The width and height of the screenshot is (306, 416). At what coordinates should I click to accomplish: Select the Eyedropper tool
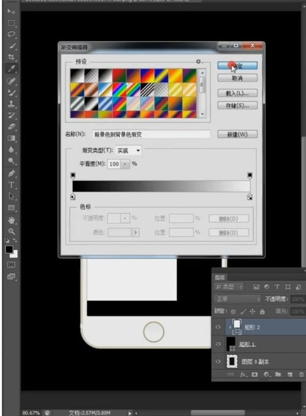click(x=11, y=68)
